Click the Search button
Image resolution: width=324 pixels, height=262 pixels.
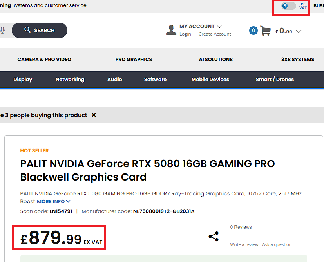[x=40, y=30]
